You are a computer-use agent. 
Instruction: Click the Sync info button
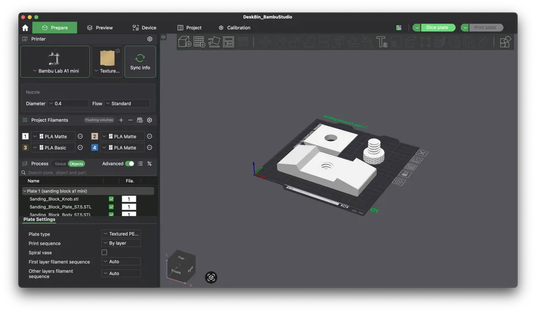pyautogui.click(x=140, y=61)
